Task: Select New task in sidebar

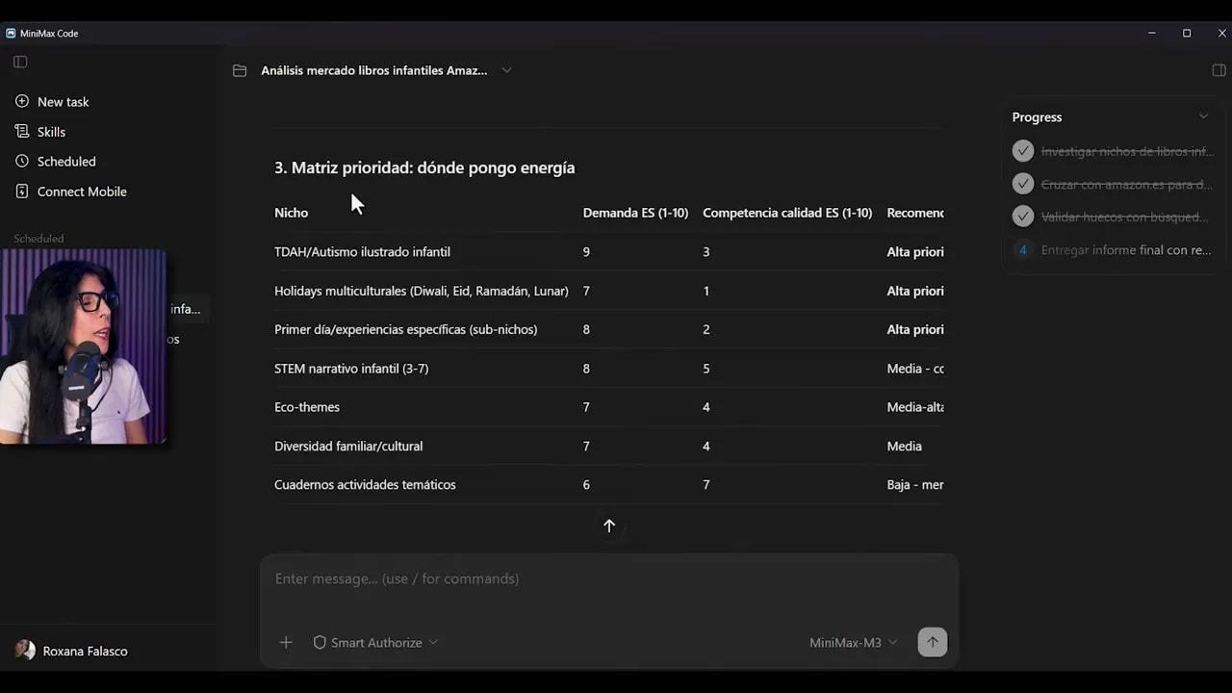Action: 63,101
